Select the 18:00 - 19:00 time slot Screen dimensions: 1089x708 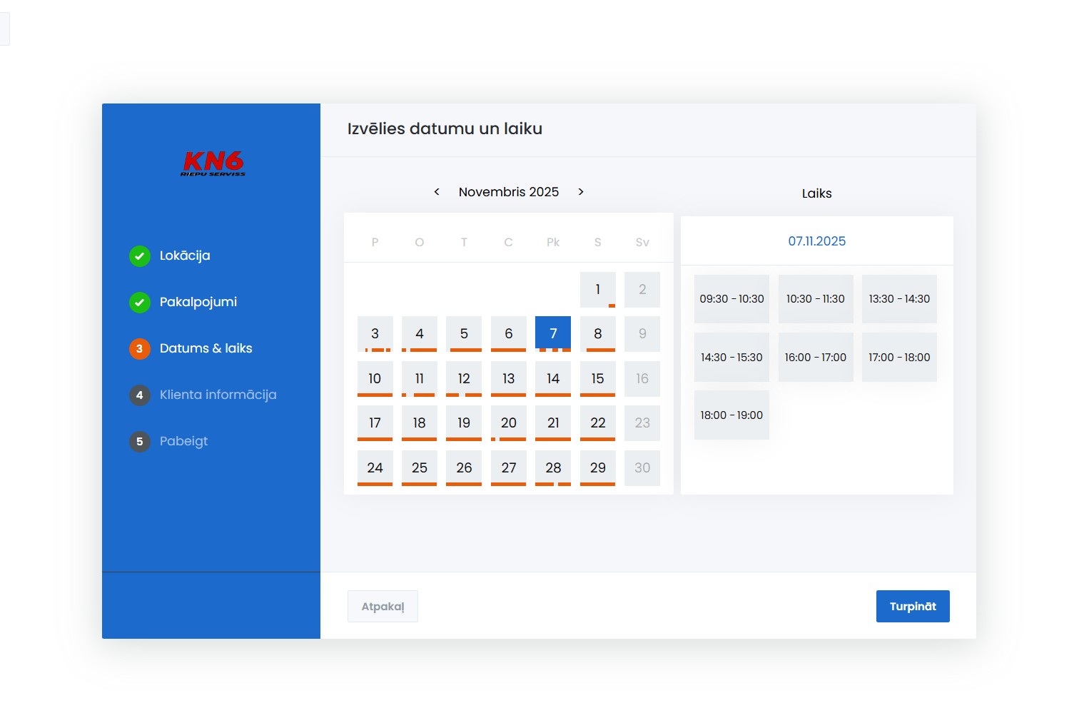tap(731, 415)
